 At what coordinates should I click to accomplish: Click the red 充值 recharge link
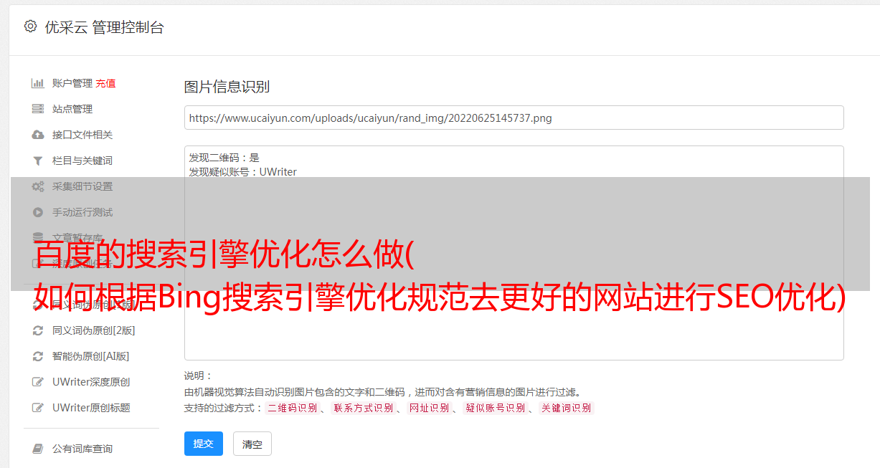click(x=105, y=83)
